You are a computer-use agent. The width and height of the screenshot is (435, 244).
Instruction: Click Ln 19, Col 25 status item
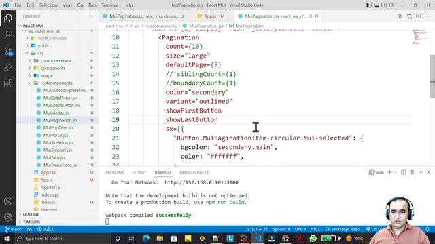point(256,229)
